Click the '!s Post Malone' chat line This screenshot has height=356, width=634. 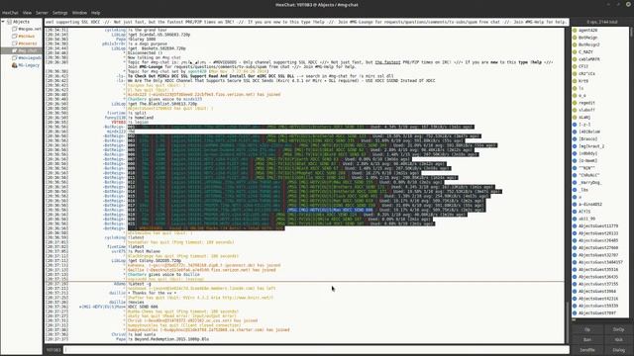(145, 251)
